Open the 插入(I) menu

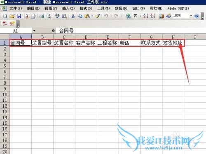(68, 9)
